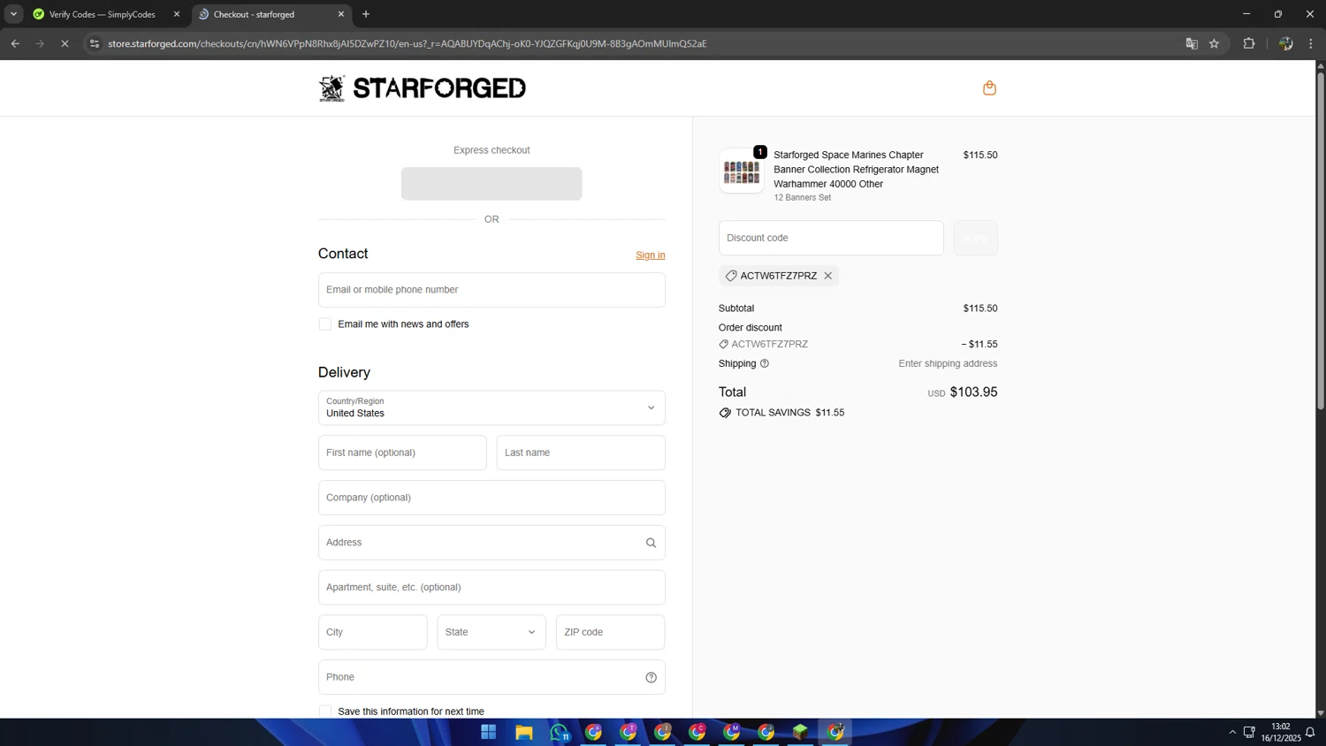
Task: Open Chrome with profile M on taskbar
Action: 731,732
